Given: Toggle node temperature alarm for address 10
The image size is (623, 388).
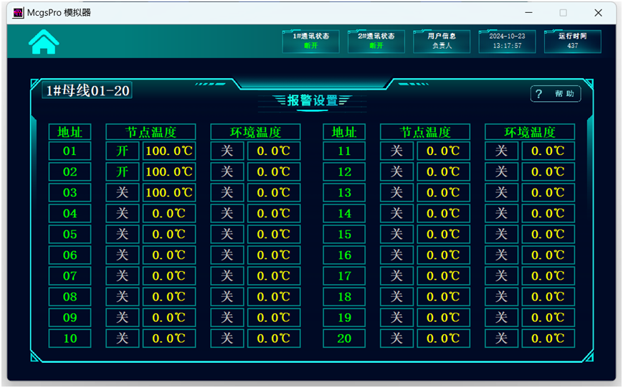Looking at the screenshot, I should click(123, 339).
